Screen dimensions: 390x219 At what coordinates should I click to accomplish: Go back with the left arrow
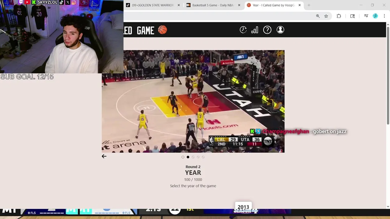104,156
